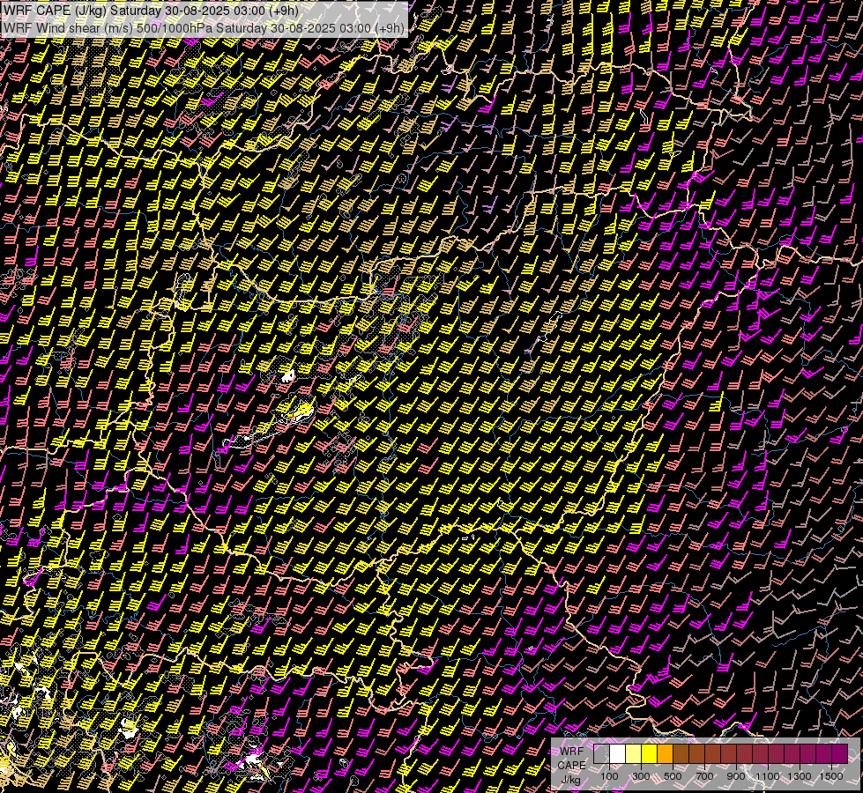Click the white CAPE legend swatch
Image resolution: width=863 pixels, height=793 pixels.
(x=618, y=754)
